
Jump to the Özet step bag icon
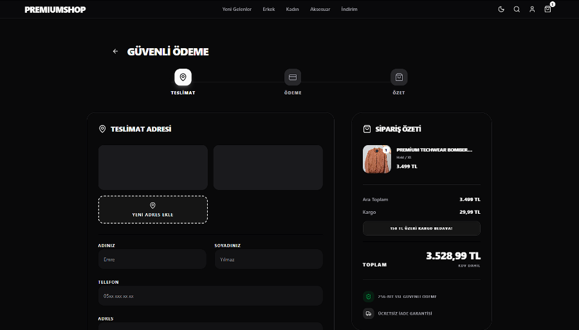coord(399,77)
